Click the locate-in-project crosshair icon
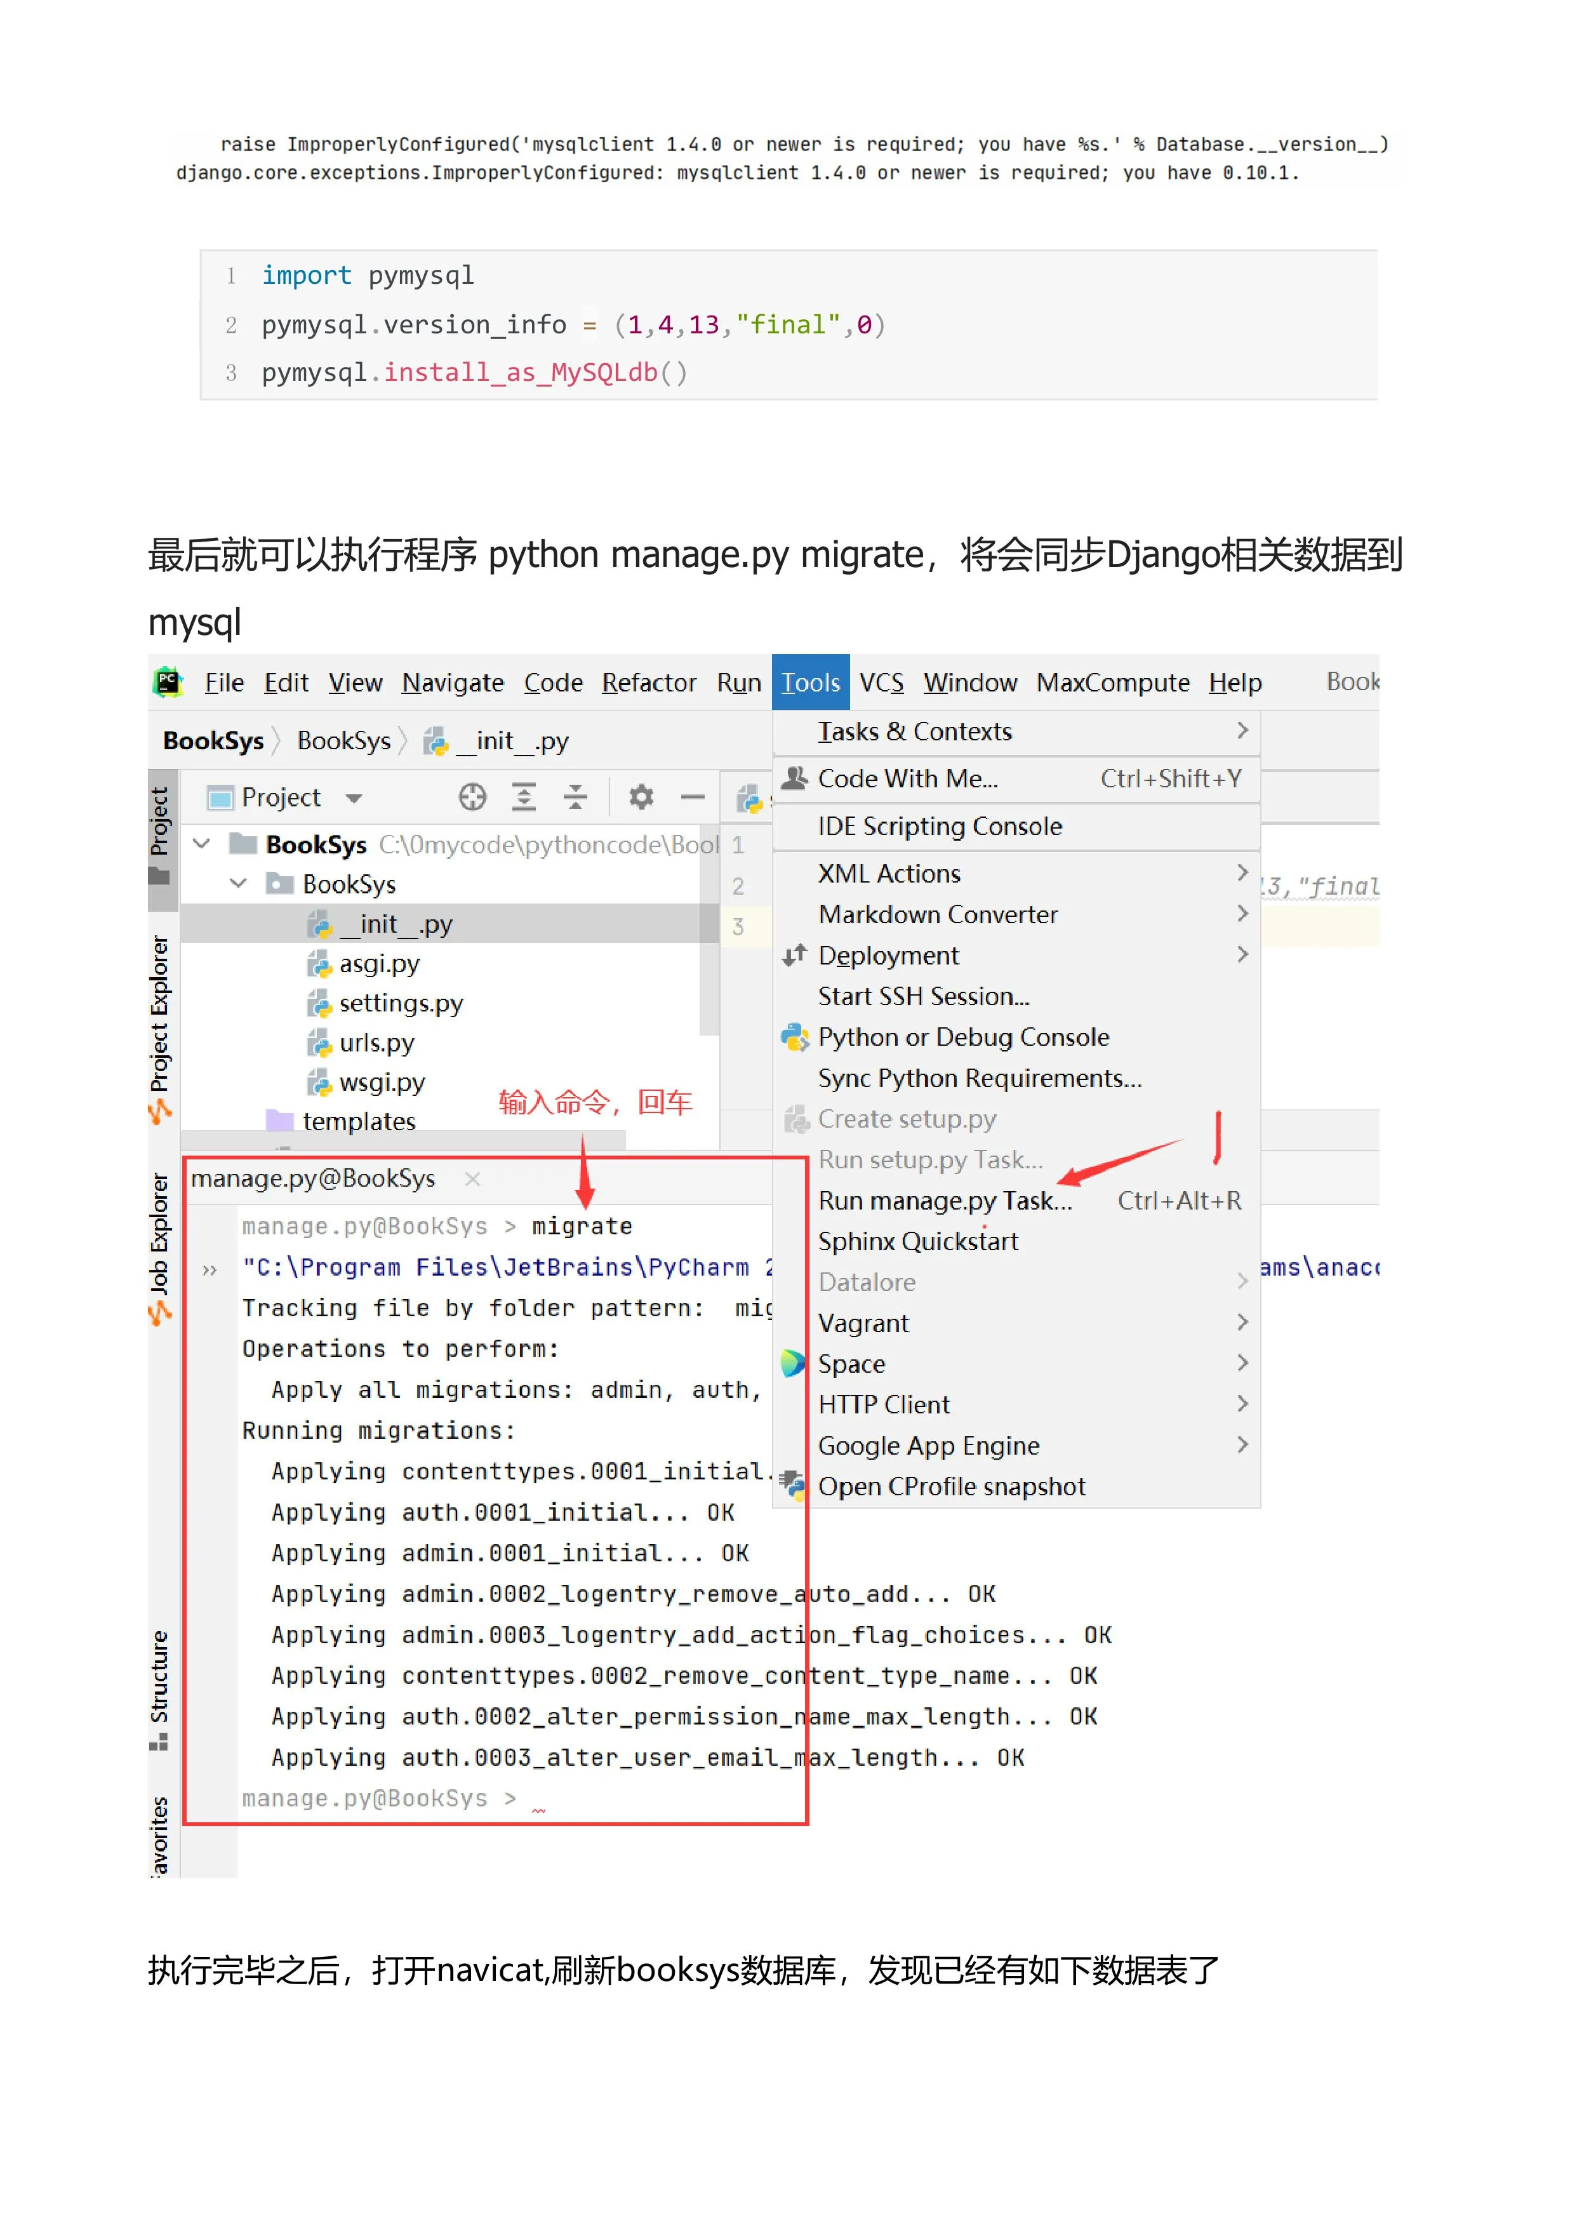 click(x=472, y=797)
